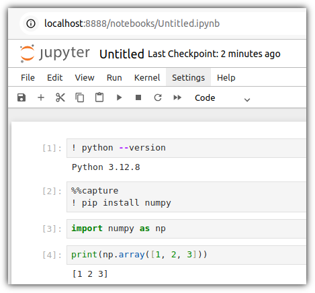Open the Settings menu
Screen dimensions: 315x293
click(188, 78)
